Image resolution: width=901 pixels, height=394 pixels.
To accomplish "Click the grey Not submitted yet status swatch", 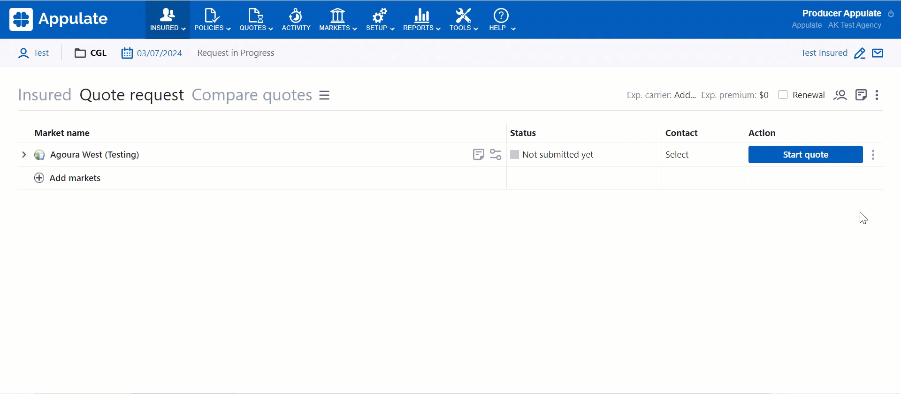I will tap(514, 154).
